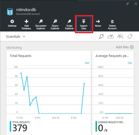The height and width of the screenshot is (135, 139).
Task: Open the Settings gear command
Action: (12, 23)
